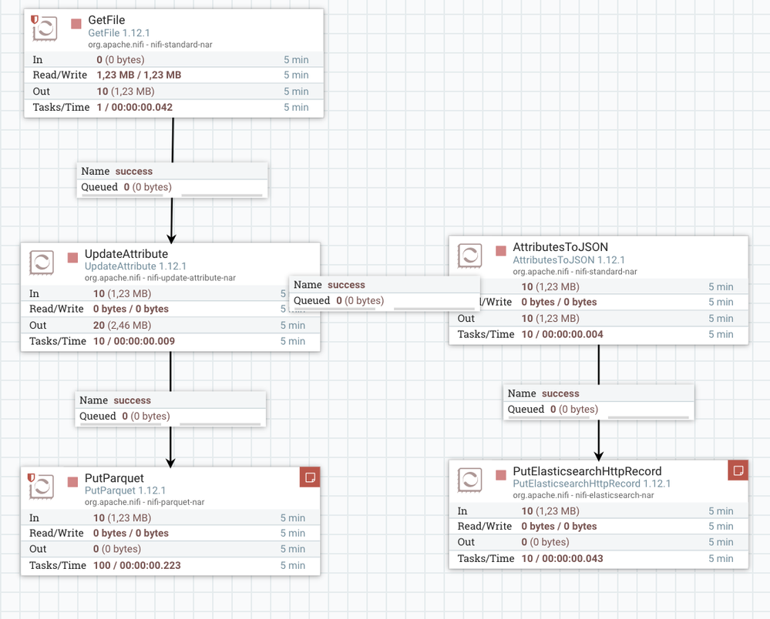Click the PutElasticsearchHttpRecord 1.12.1 version label

(592, 483)
